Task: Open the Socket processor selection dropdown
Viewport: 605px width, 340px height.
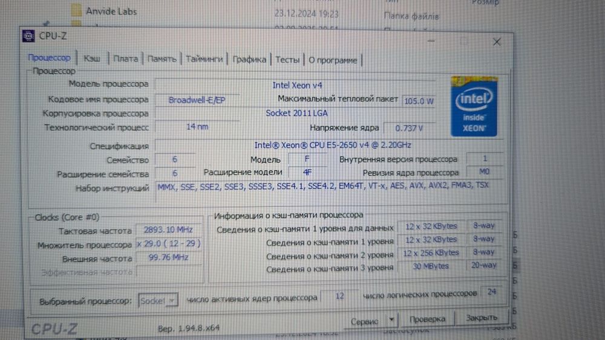Action: [x=158, y=300]
